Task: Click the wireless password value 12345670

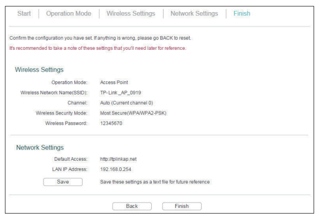Action: (111, 124)
